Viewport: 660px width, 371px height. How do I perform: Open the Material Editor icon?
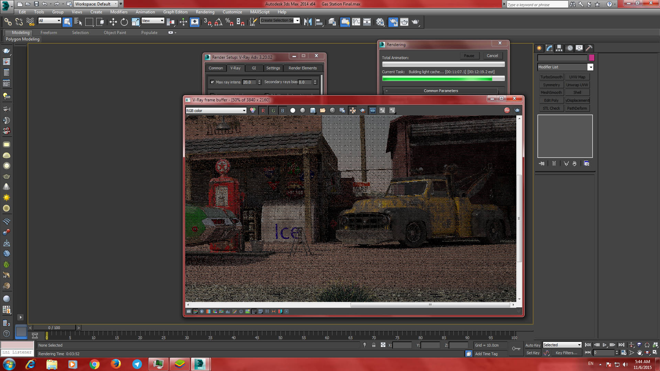[x=380, y=22]
